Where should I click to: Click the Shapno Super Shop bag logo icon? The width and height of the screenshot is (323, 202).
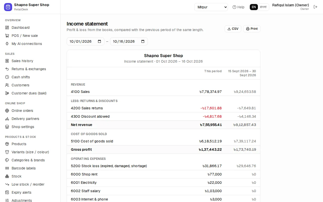8,7
